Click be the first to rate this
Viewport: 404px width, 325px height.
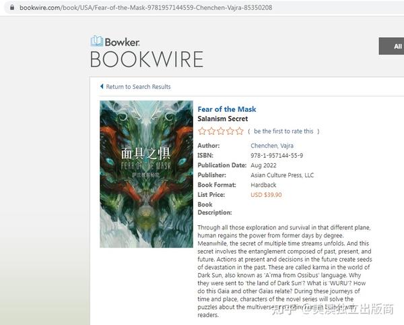[283, 131]
